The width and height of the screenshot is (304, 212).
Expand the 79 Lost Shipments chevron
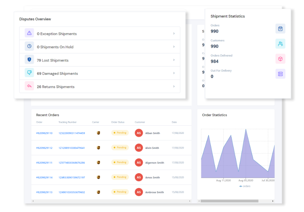174,60
